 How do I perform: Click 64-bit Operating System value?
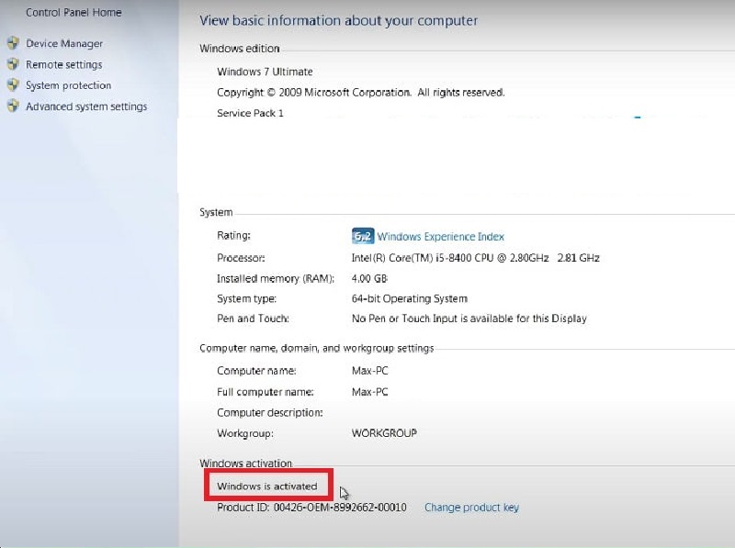(409, 299)
